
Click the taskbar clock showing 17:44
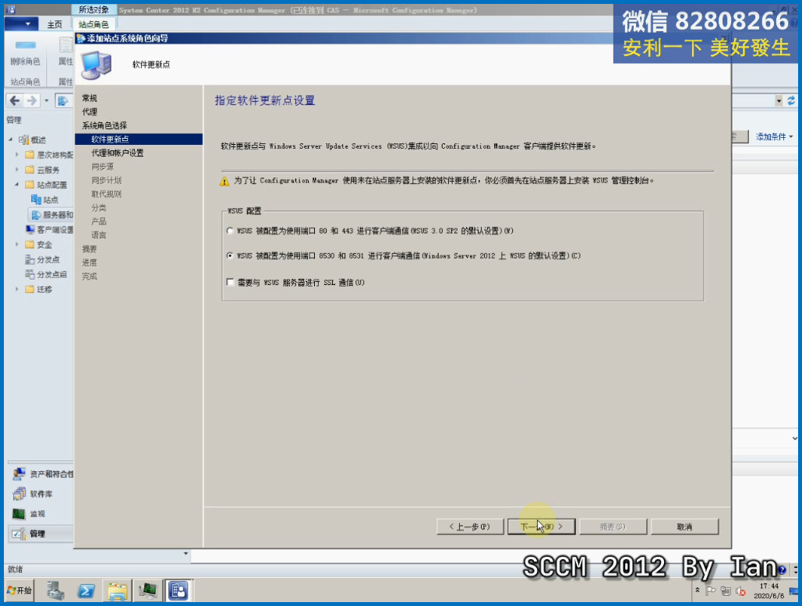click(x=768, y=590)
